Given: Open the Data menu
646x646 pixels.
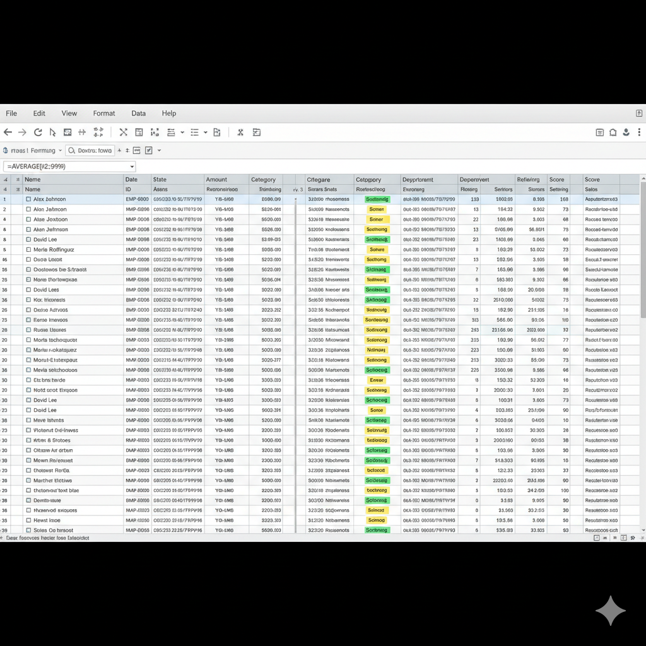Looking at the screenshot, I should coord(138,114).
